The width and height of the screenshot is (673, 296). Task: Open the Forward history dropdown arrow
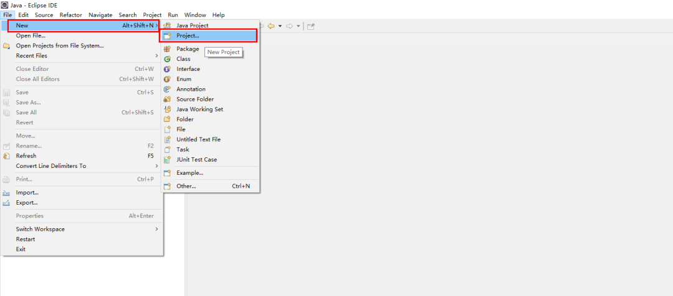(298, 27)
